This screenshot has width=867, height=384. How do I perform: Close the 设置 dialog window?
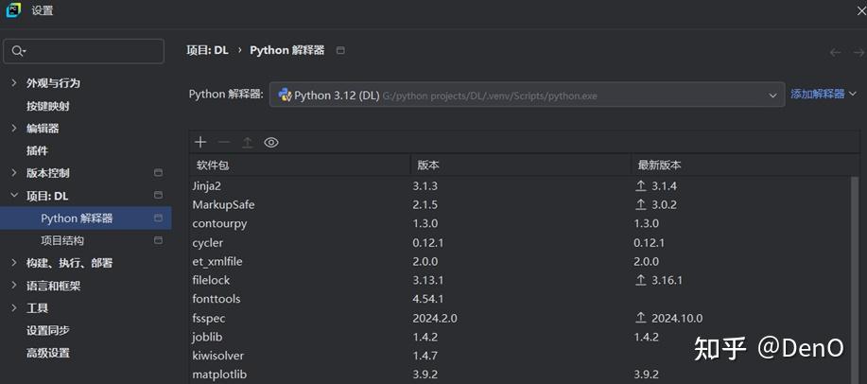tap(861, 10)
